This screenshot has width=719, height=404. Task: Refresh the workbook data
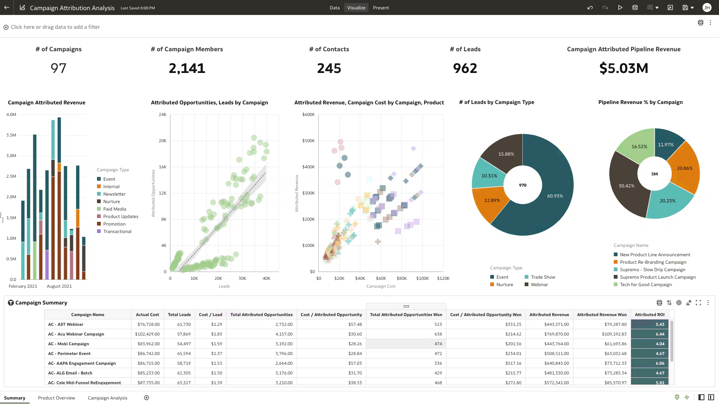point(635,7)
